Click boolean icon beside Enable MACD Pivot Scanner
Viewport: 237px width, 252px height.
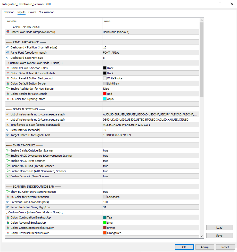coord(8,161)
